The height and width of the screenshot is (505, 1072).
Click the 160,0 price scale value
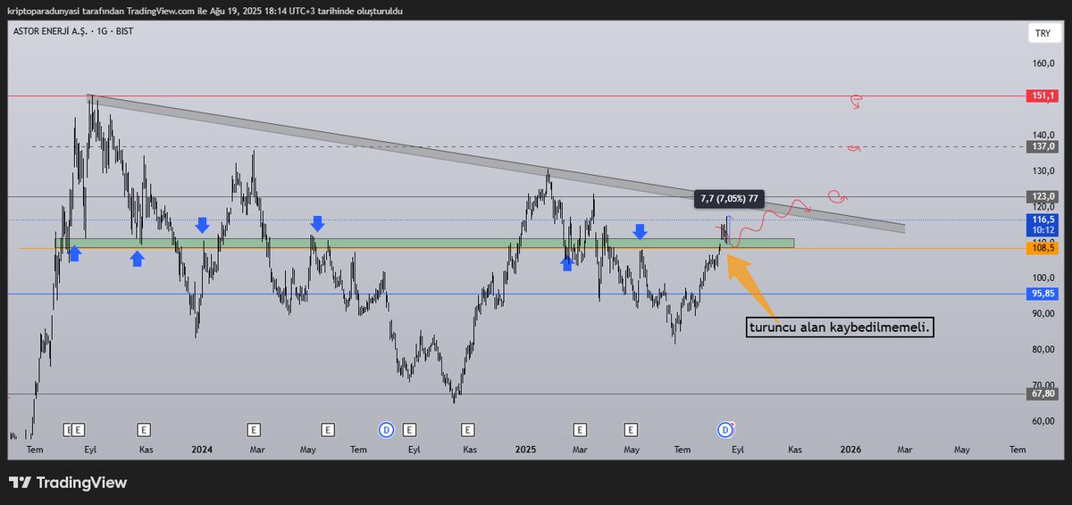(x=1043, y=63)
